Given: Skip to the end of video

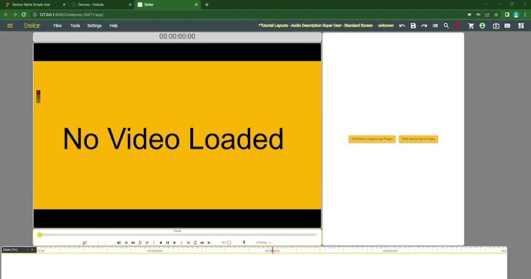Looking at the screenshot, I should (209, 242).
